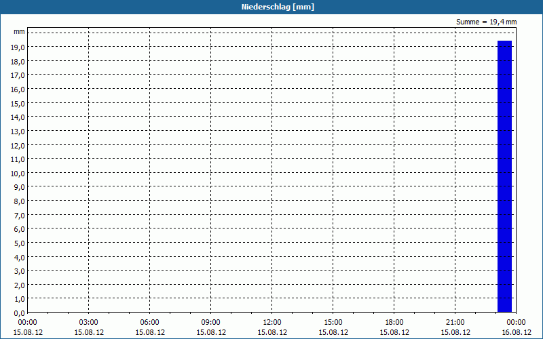
Task: Click '00:00' label above 16.08.12 at axis end
Action: [x=516, y=323]
